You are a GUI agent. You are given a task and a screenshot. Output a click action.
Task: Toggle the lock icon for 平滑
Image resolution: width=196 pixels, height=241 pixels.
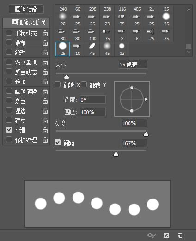[45, 130]
